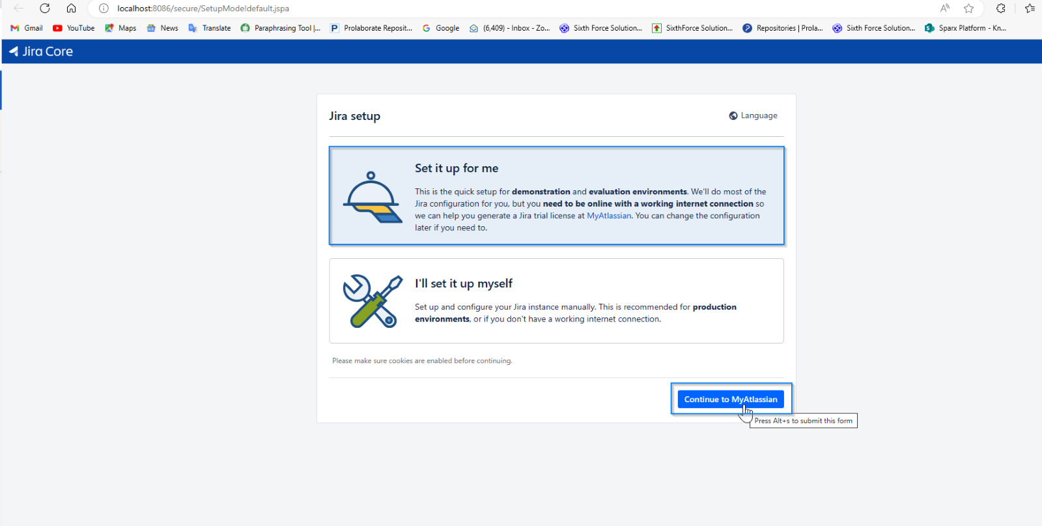The image size is (1042, 526).
Task: Open Paraphrasing Tool bookmark
Action: click(x=281, y=28)
